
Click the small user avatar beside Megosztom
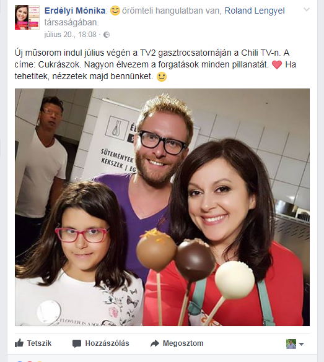[291, 344]
